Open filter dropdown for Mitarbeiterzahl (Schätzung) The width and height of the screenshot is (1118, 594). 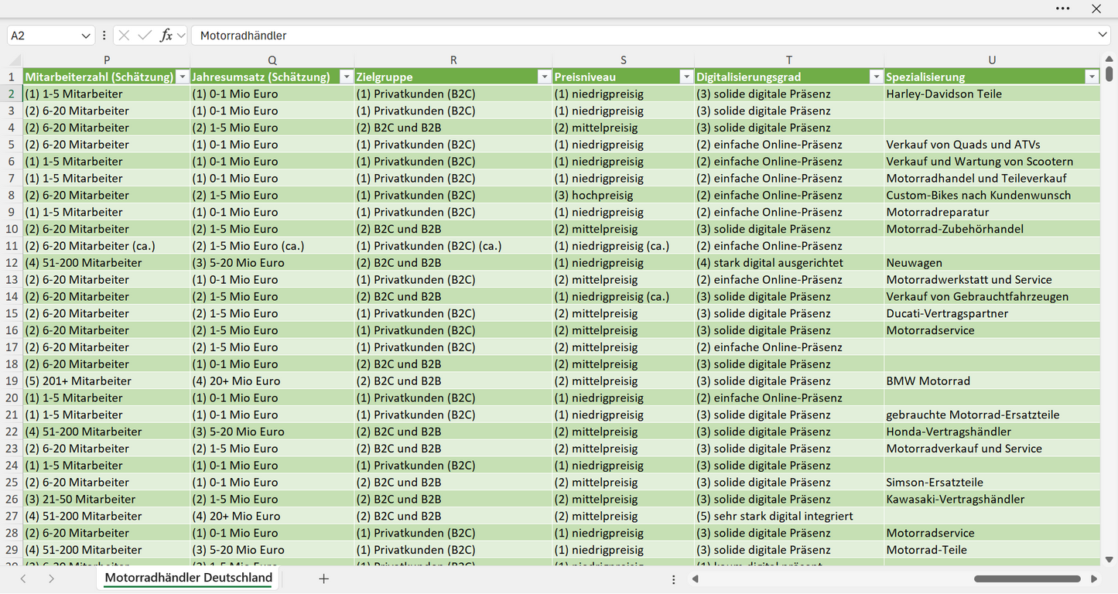point(183,77)
